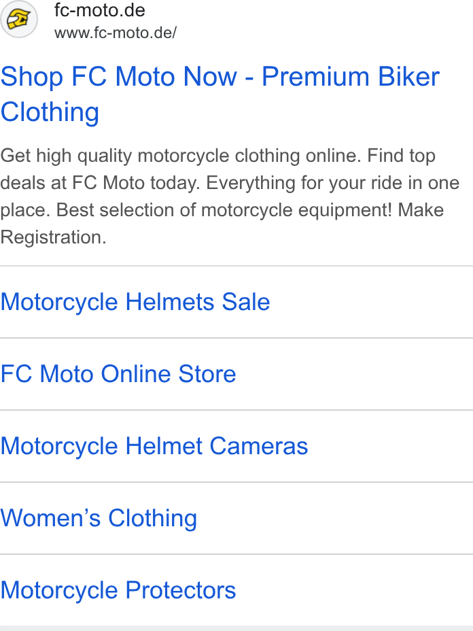This screenshot has height=631, width=473.
Task: Click the word 'Protectors' in the last sitelink
Action: [x=181, y=590]
